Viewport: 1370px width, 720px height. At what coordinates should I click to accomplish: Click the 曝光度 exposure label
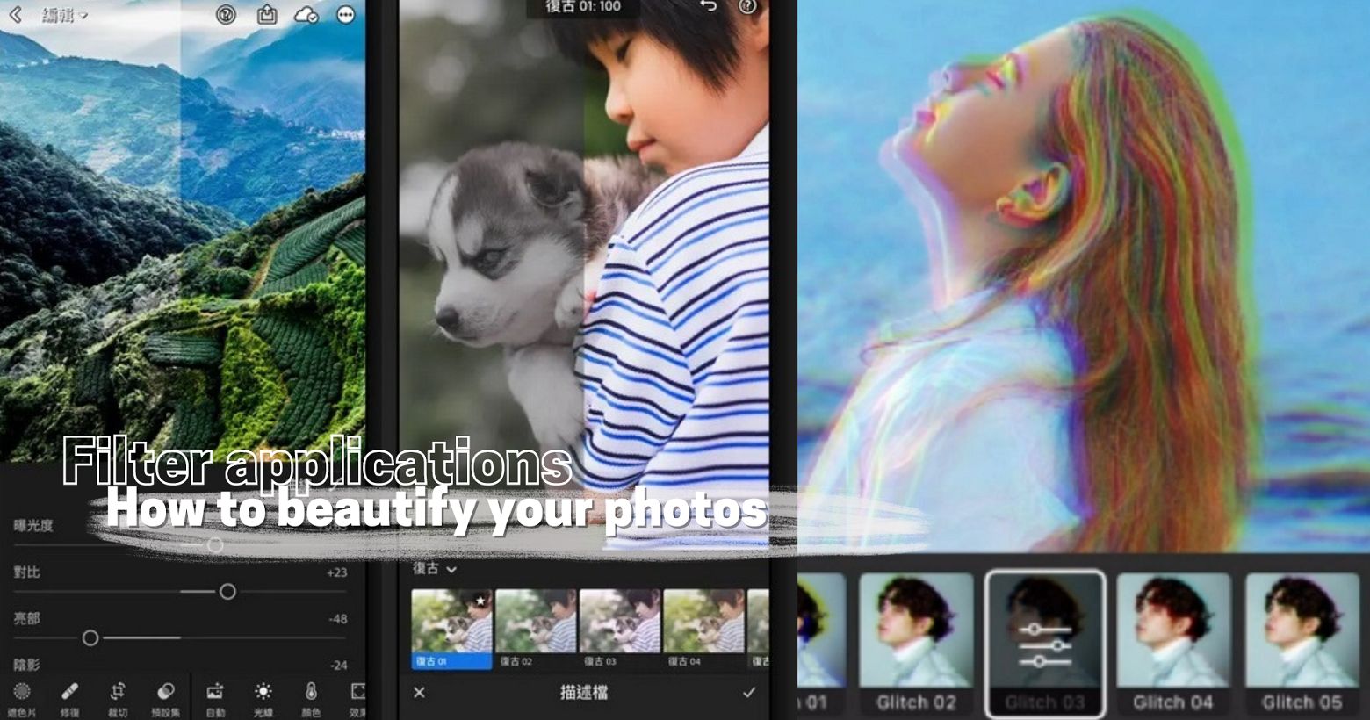(x=33, y=526)
